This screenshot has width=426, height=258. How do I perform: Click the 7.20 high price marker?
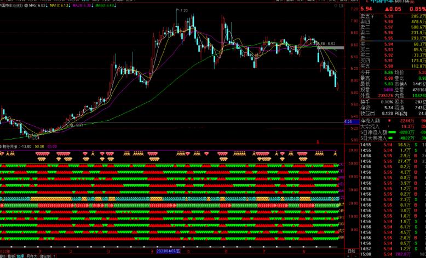click(x=184, y=10)
